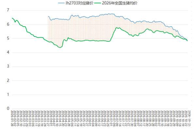Click the x-axis date 2026-03-27
This screenshot has width=196, height=131.
pos(48,118)
